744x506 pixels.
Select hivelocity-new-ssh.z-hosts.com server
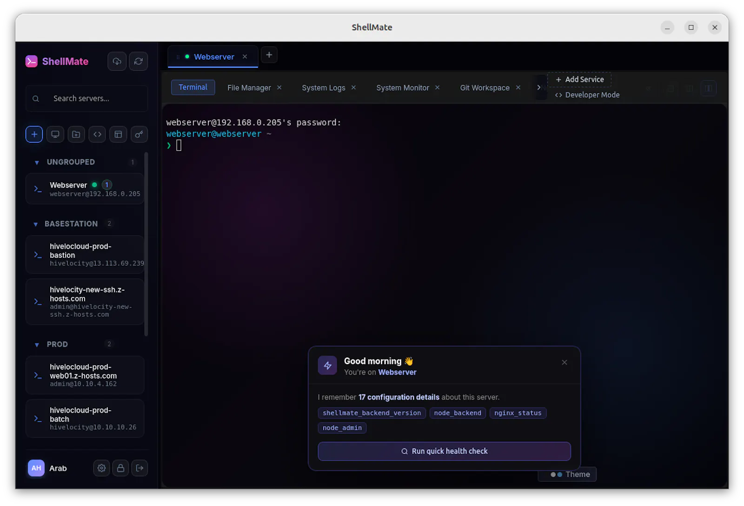pos(85,302)
